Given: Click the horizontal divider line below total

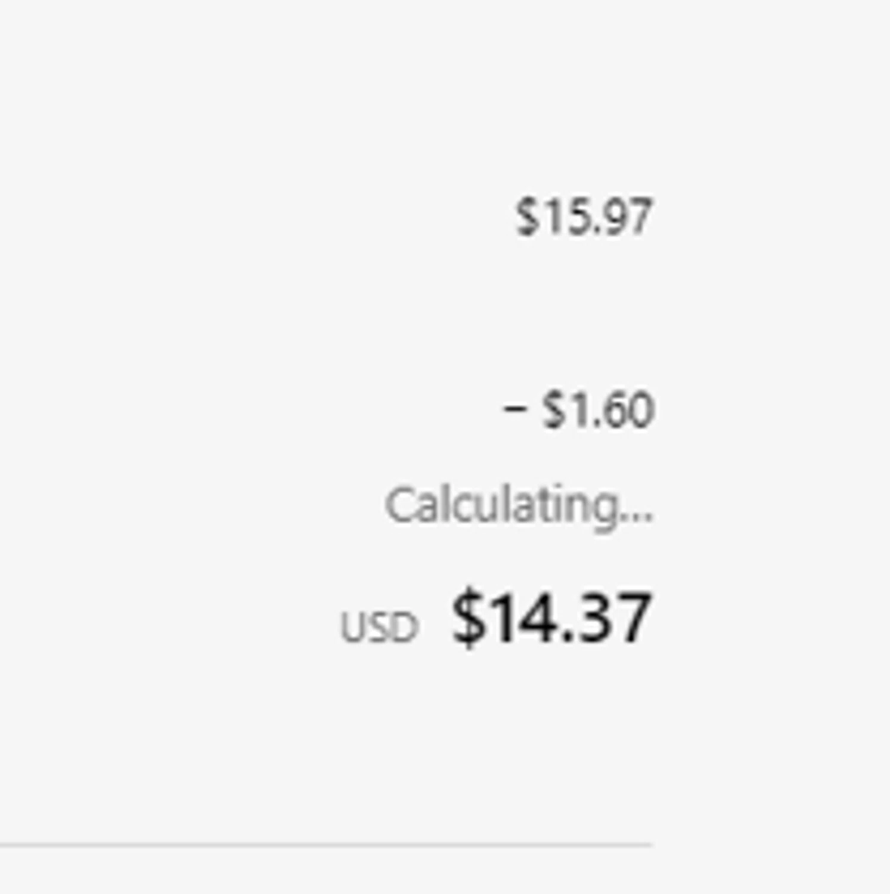Looking at the screenshot, I should pos(325,844).
